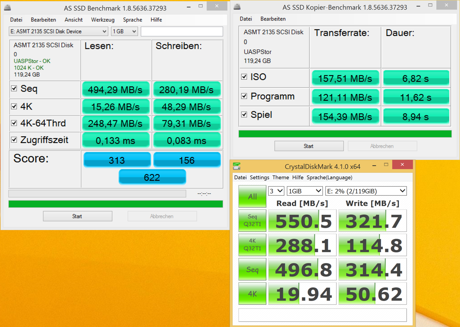Click the empty text field beside 1 GB dropdown

182,31
